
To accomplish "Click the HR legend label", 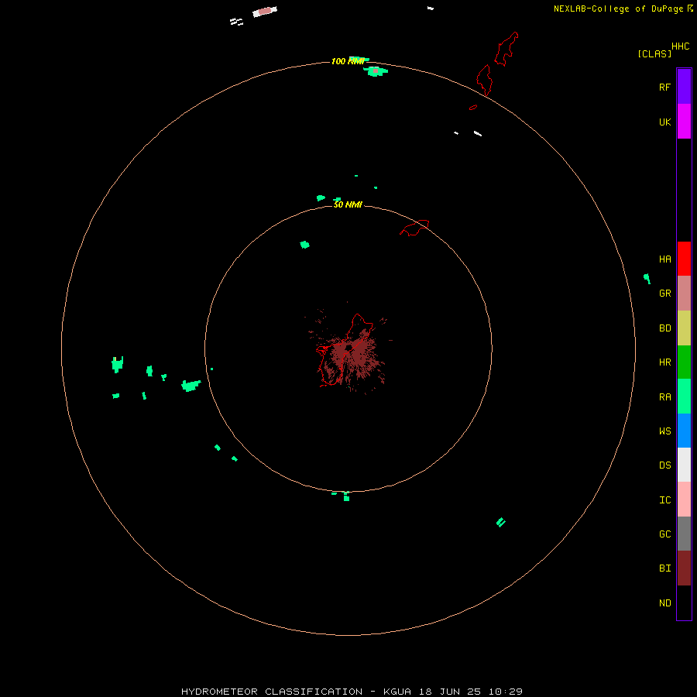I will coord(665,362).
